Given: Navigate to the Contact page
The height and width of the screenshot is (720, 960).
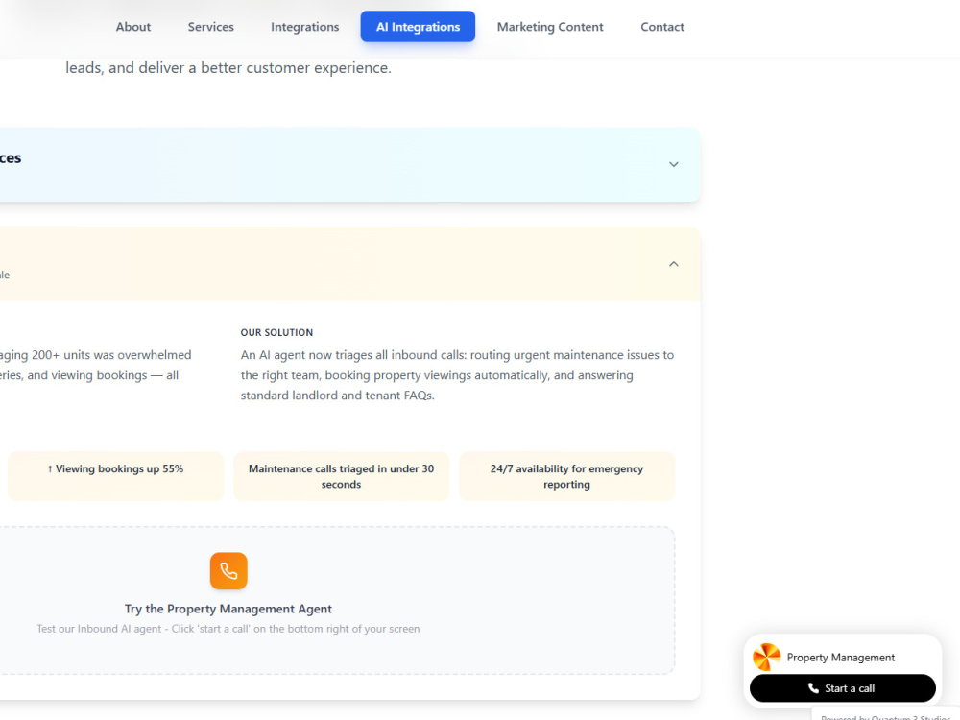Looking at the screenshot, I should click(x=661, y=27).
